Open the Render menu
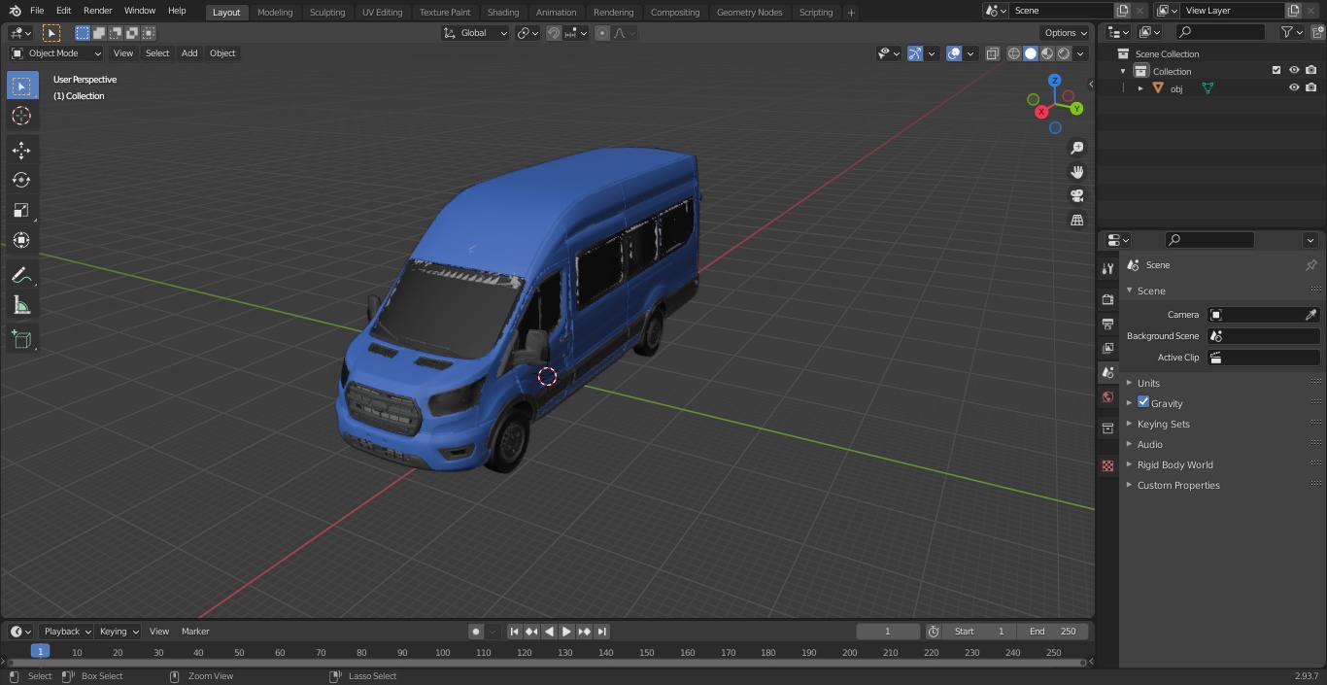1327x685 pixels. [x=97, y=11]
